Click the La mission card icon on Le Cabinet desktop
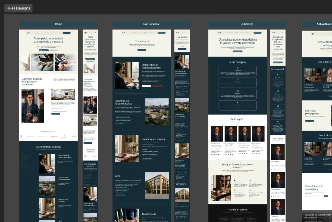332x222 pixels. 238,79
